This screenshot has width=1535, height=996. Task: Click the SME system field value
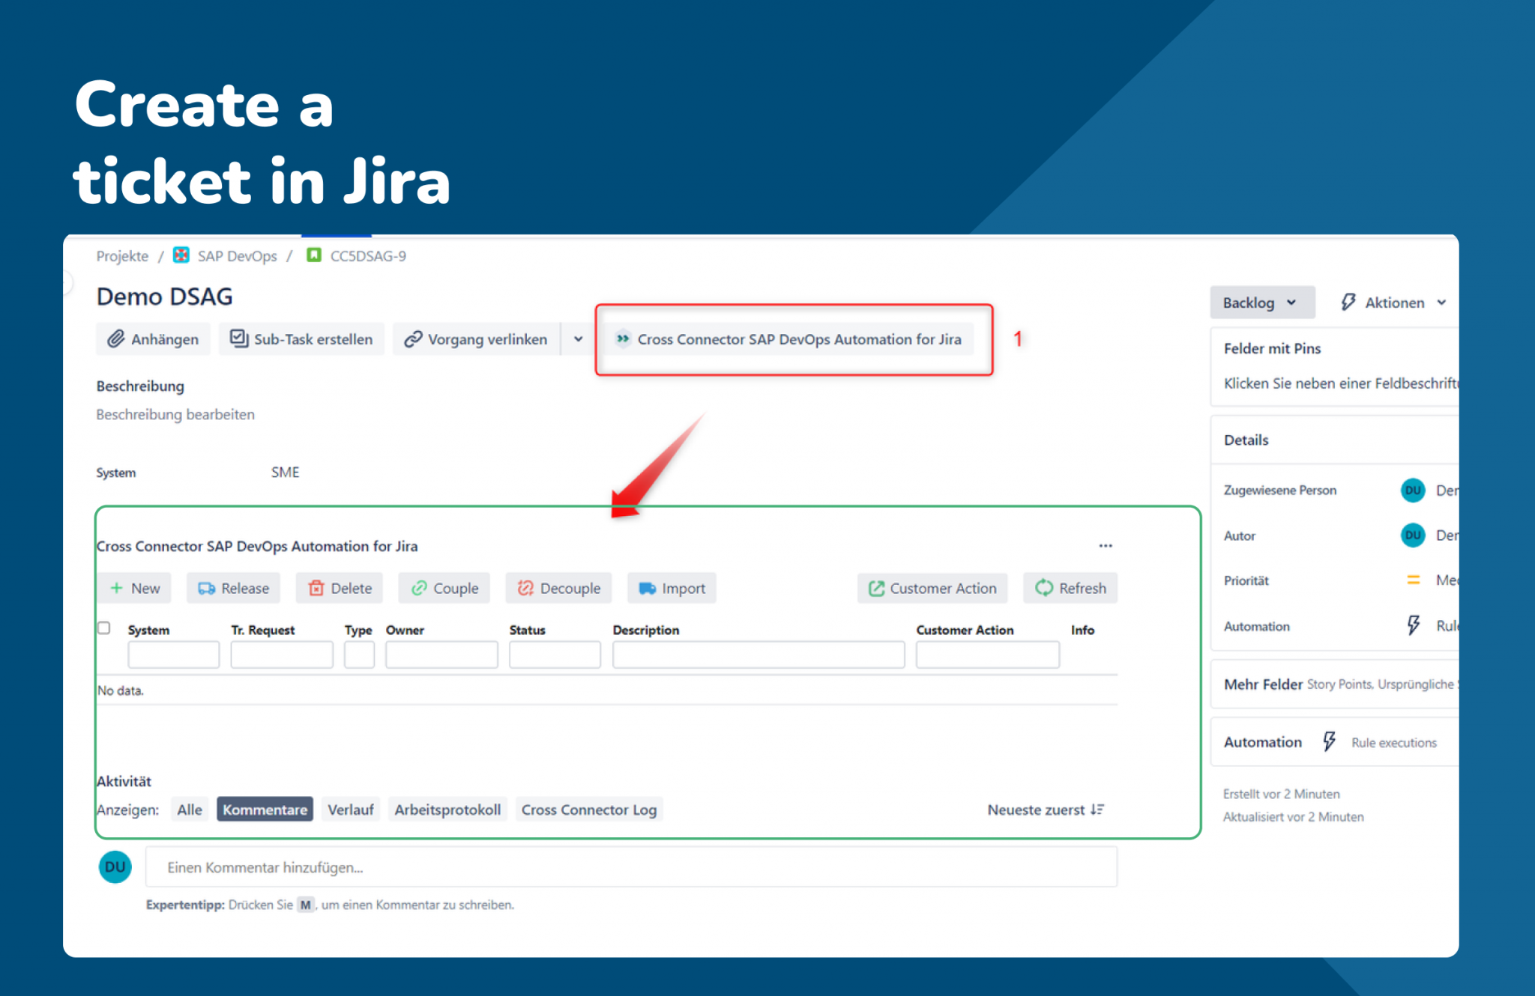click(x=285, y=473)
